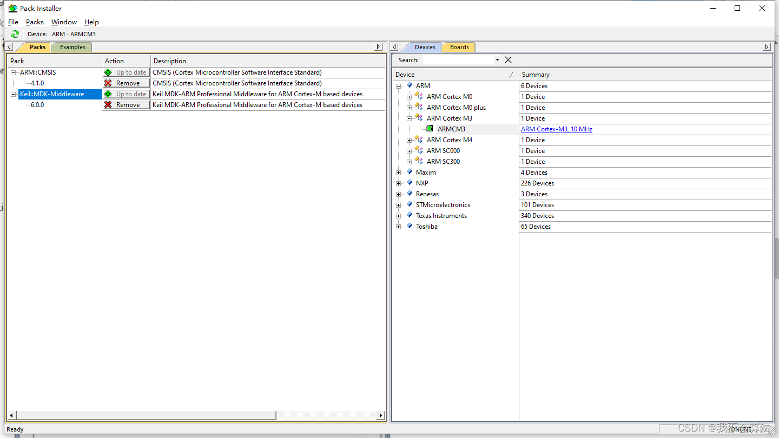Click the Pack column header
This screenshot has width=779, height=438.
[54, 61]
